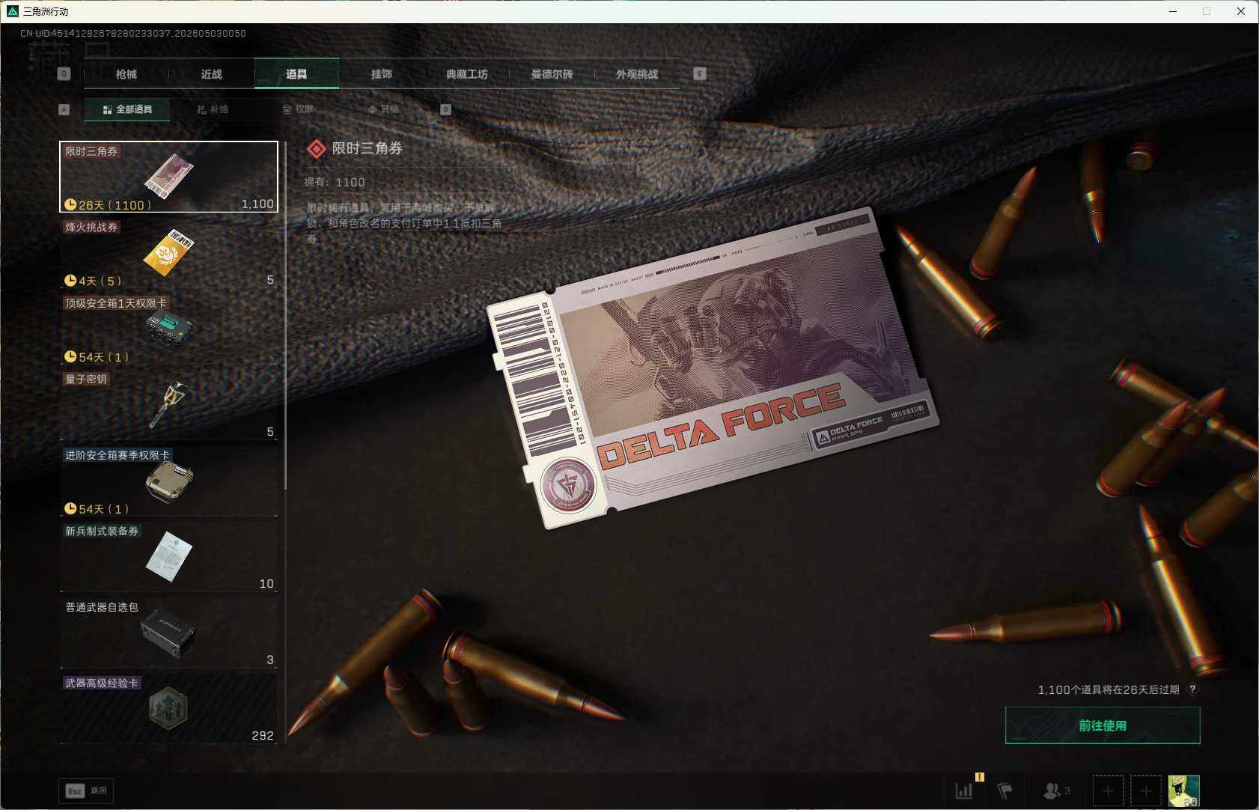Click the large Delta Force ticket preview
1259x810 pixels.
[713, 368]
